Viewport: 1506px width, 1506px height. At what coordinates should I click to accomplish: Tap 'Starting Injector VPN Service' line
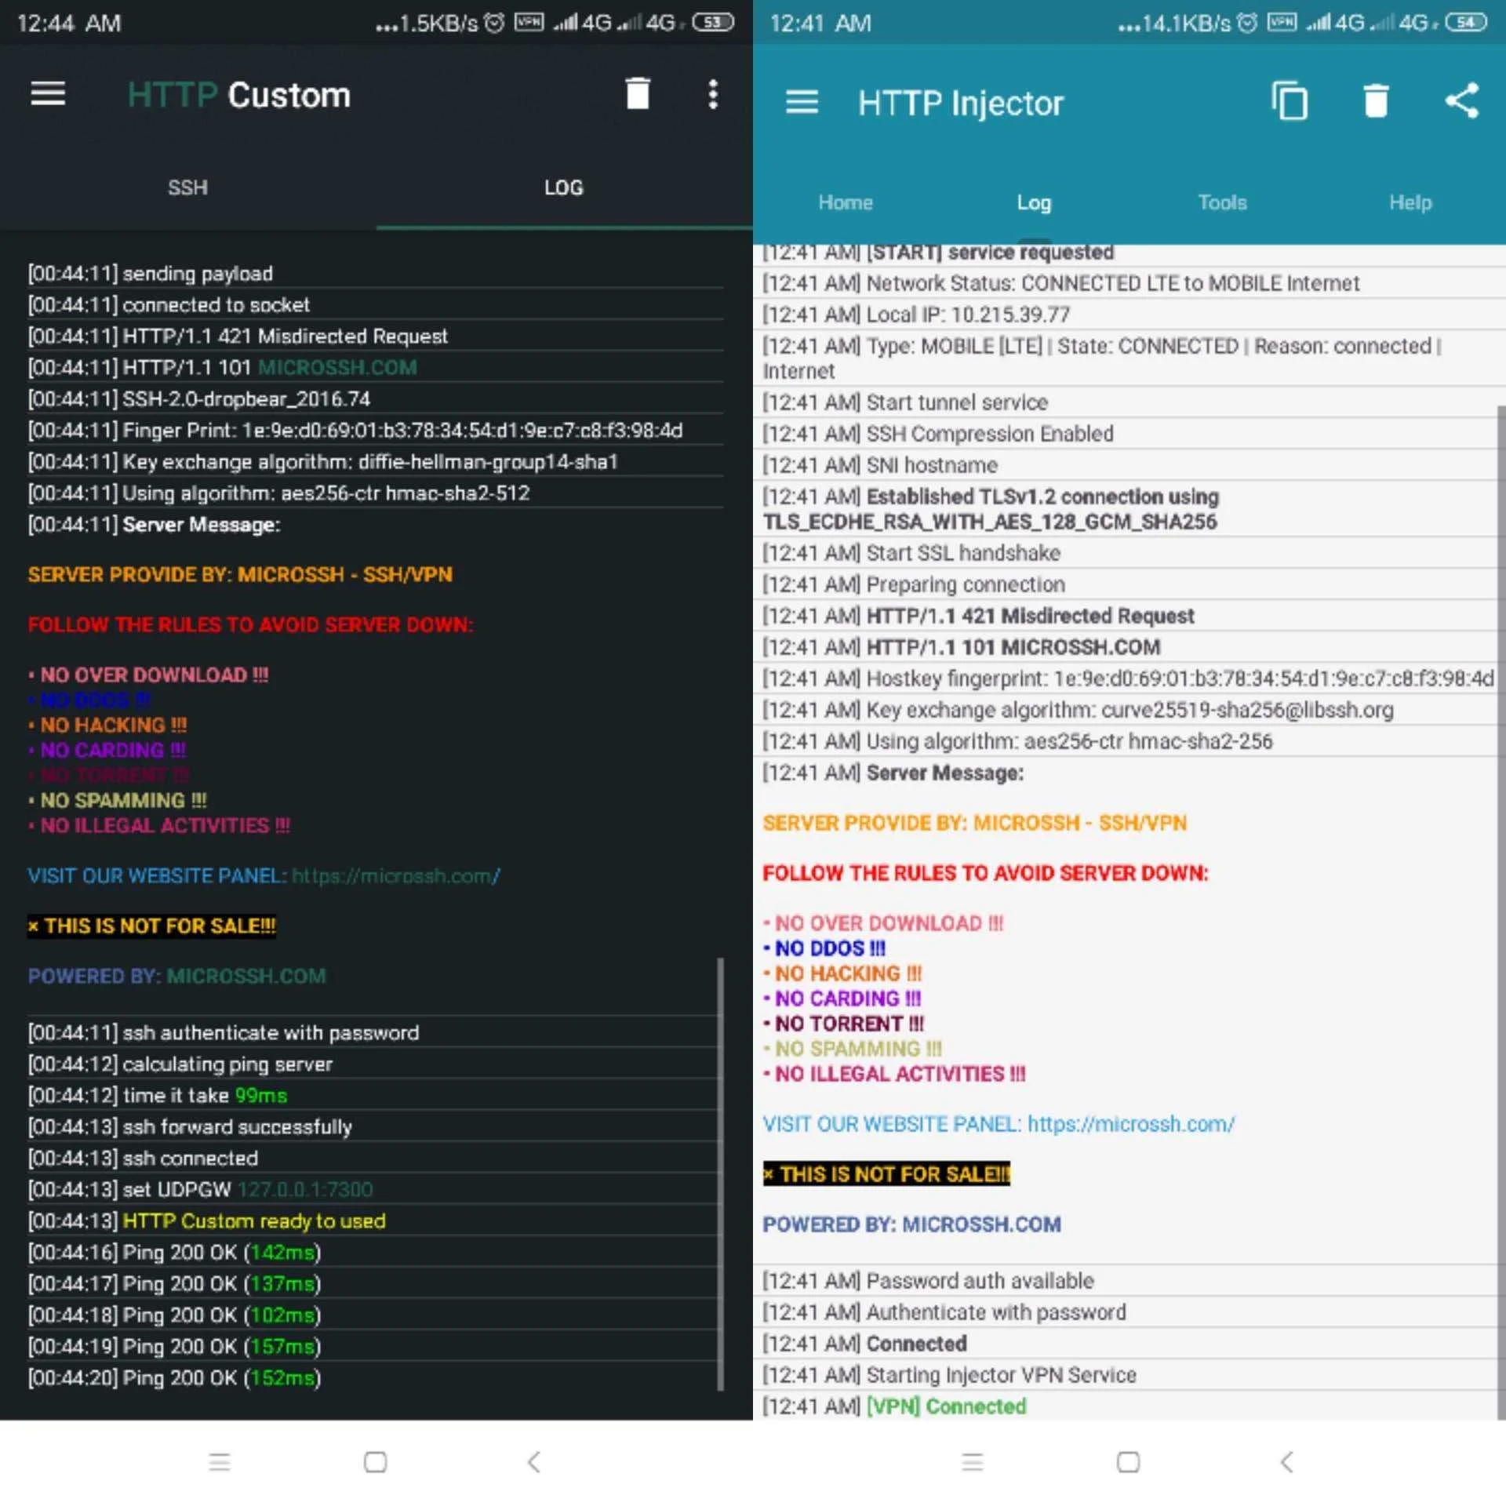pos(950,1375)
